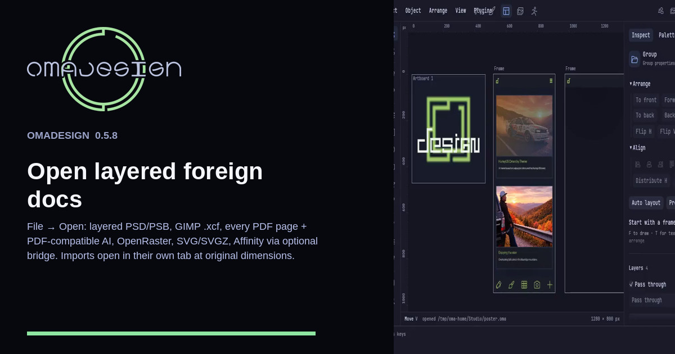This screenshot has width=675, height=354.
Task: Open the View menu
Action: click(x=460, y=11)
